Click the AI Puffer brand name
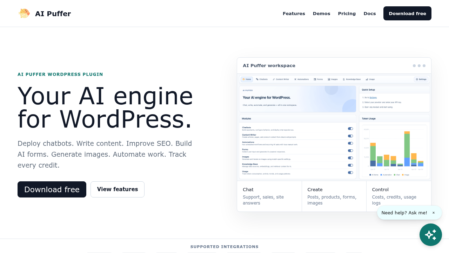 pyautogui.click(x=53, y=14)
